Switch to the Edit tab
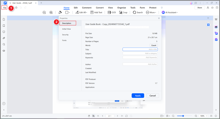The width and height of the screenshot is (220, 119). click(76, 8)
